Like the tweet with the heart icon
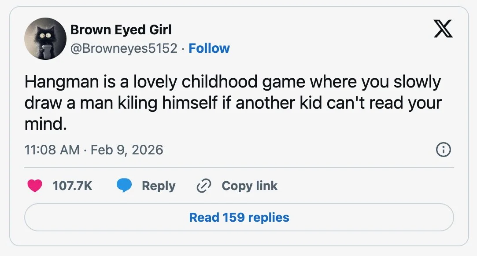The height and width of the screenshot is (256, 477). (35, 186)
